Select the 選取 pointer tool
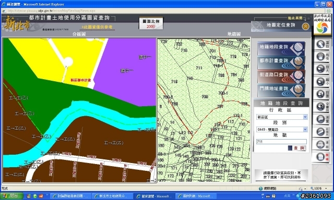 (323, 45)
